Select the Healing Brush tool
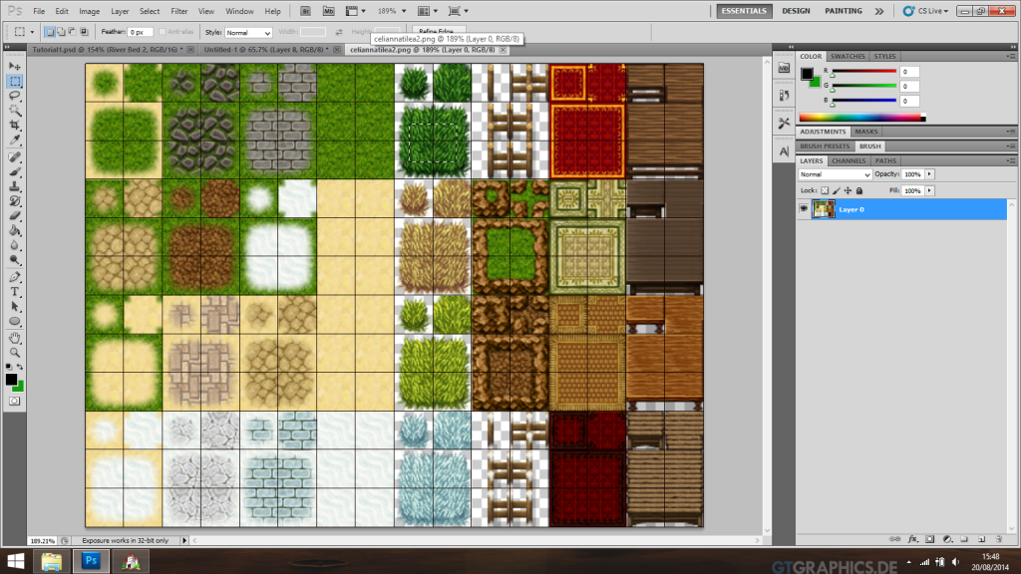 (14, 156)
